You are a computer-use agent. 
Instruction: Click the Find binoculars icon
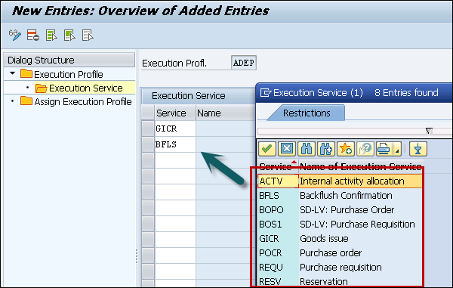[x=307, y=149]
